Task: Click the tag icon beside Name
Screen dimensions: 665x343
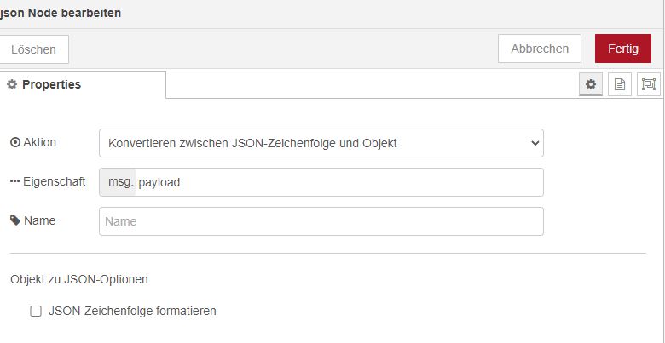Action: (x=14, y=220)
